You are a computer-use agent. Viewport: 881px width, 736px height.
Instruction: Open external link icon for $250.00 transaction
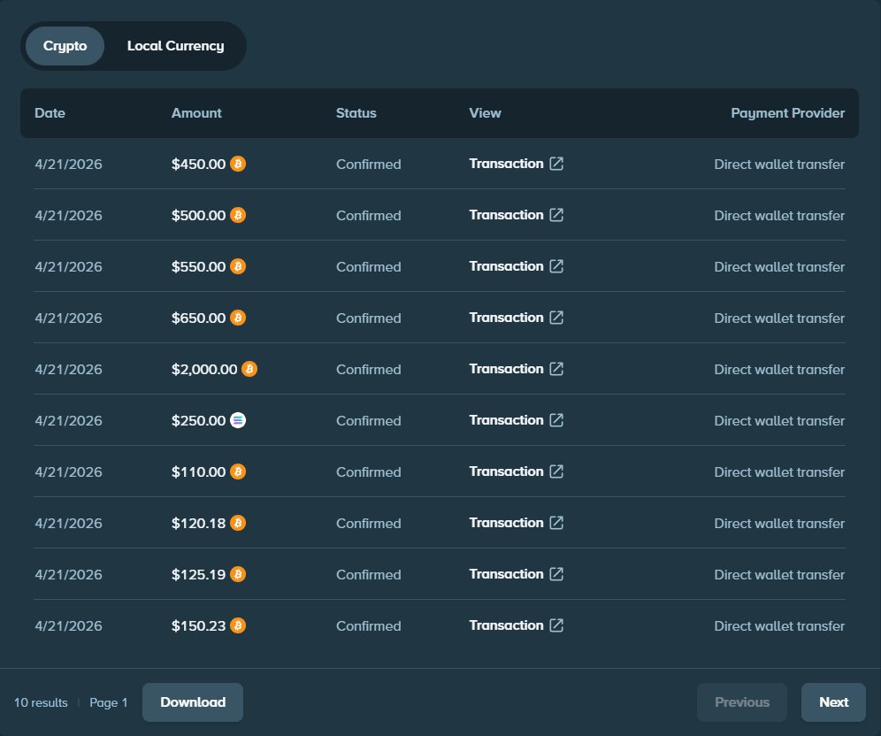(556, 419)
